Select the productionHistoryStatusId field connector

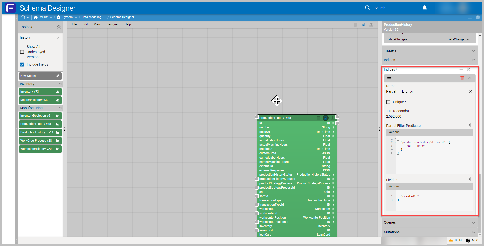coord(257,179)
